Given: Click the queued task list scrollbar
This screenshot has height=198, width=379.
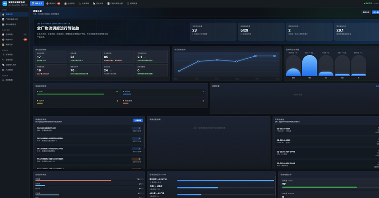Looking at the screenshot, I should (144, 135).
